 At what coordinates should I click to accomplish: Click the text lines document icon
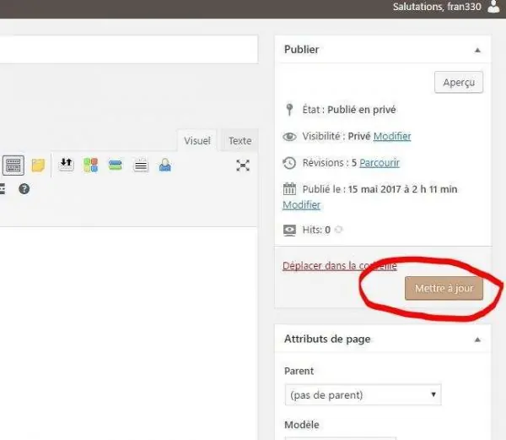[x=141, y=166]
